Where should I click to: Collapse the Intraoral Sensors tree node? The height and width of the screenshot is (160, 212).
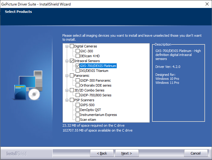point(67,61)
